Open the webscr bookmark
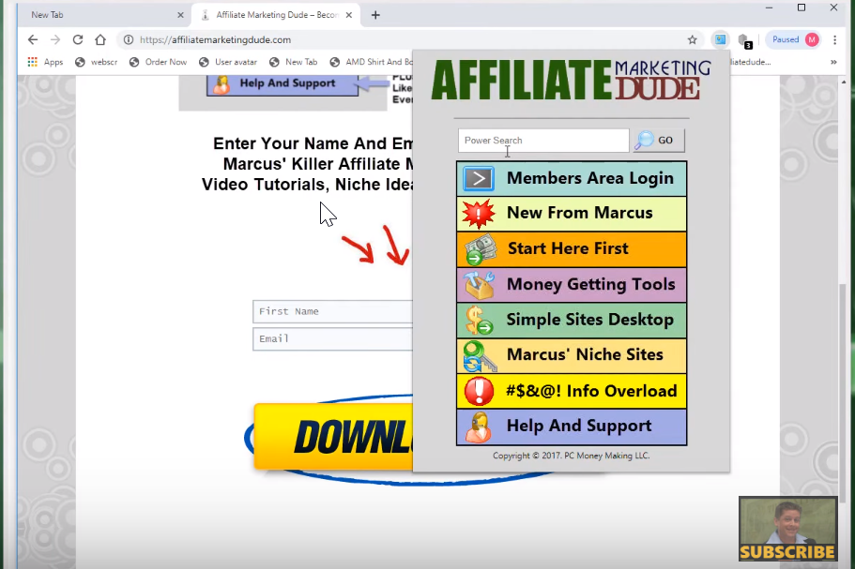The width and height of the screenshot is (855, 569). [96, 62]
